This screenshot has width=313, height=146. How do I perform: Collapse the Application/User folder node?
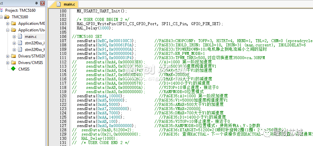click(x=8, y=30)
